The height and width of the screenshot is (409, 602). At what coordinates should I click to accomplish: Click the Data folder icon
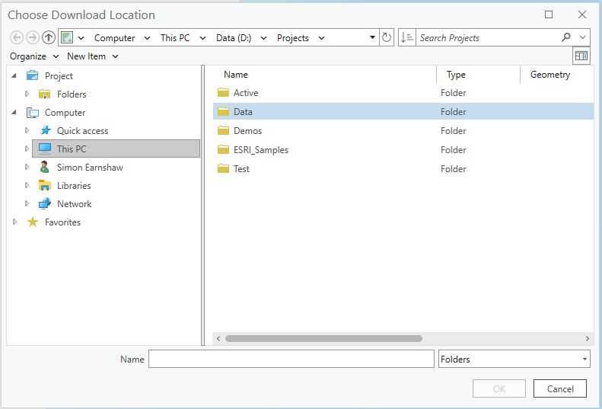coord(223,111)
